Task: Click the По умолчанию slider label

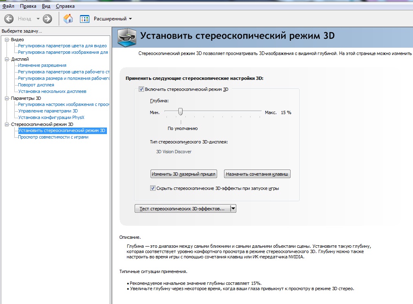Action: pyautogui.click(x=182, y=129)
